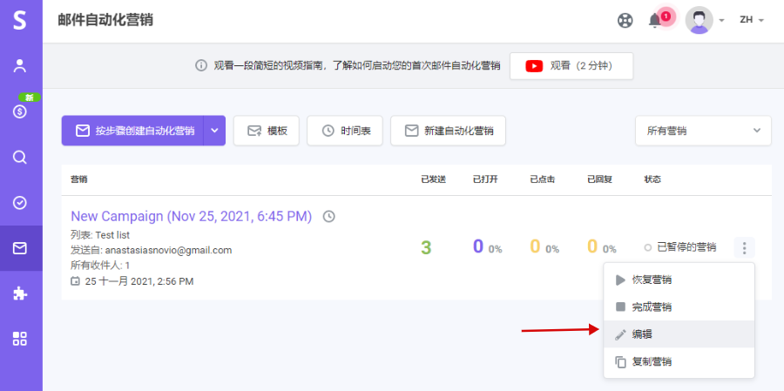Choose 完成营销 from the menu

click(679, 307)
